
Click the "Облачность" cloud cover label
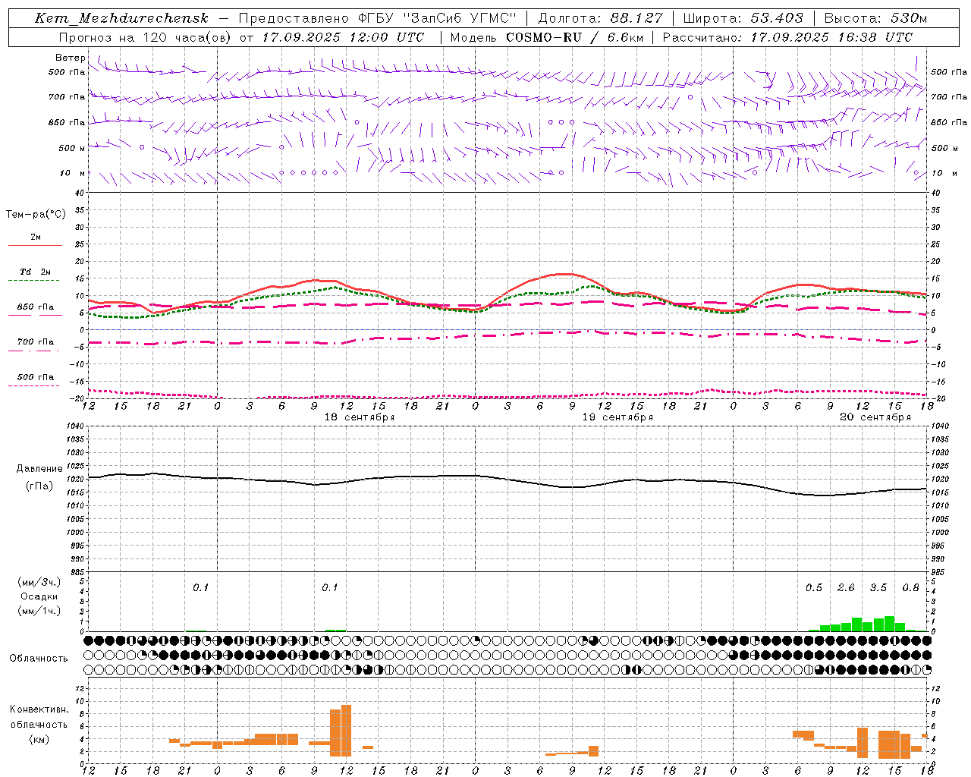(x=39, y=658)
